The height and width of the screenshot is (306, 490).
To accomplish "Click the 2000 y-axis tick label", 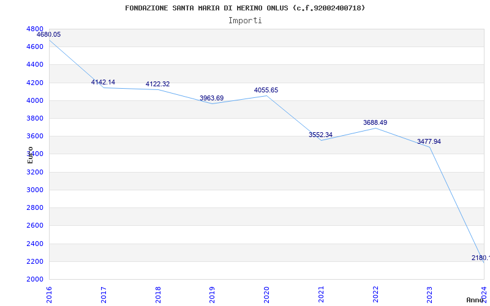I will [x=35, y=279].
